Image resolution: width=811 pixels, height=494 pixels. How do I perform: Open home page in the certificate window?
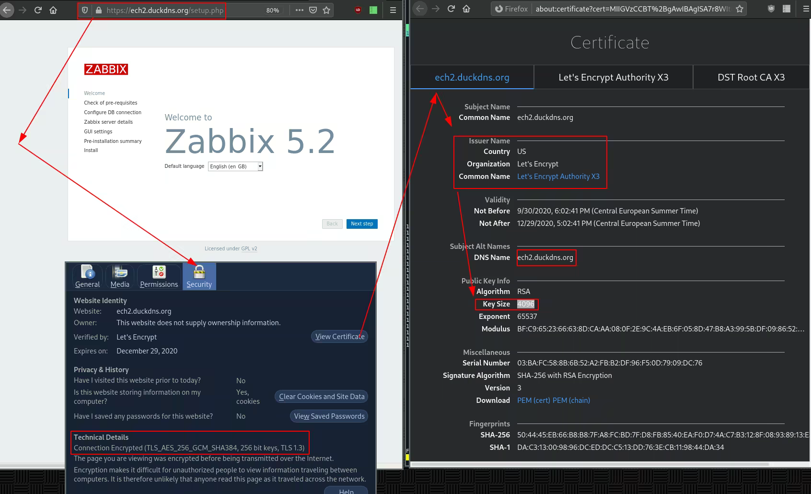[466, 9]
